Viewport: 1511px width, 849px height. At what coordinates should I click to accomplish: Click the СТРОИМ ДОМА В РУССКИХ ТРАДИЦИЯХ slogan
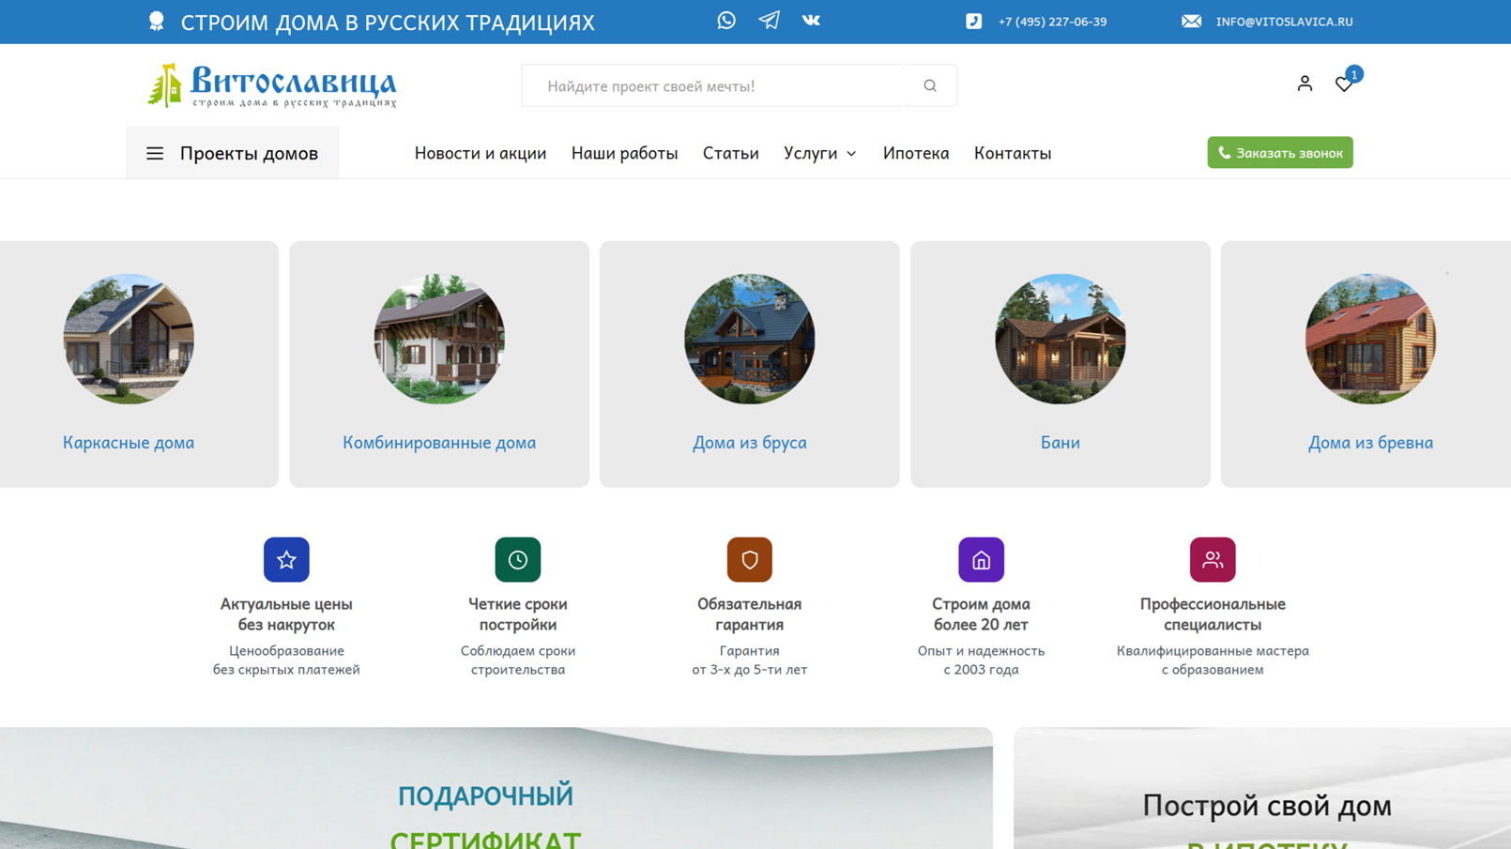[x=388, y=23]
